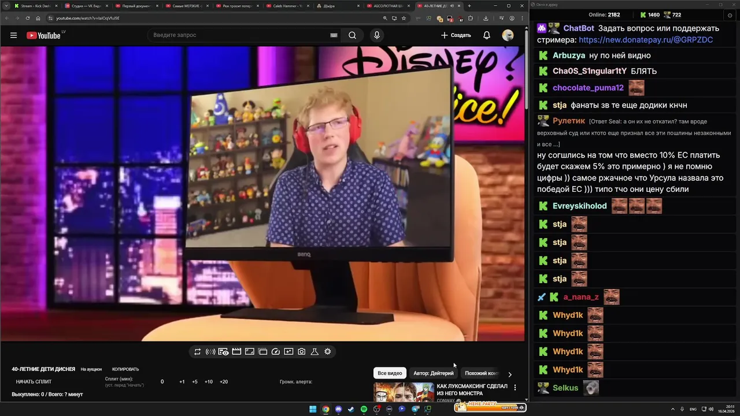This screenshot has width=740, height=416.
Task: Expand filter chips with right chevron arrow
Action: [x=510, y=374]
